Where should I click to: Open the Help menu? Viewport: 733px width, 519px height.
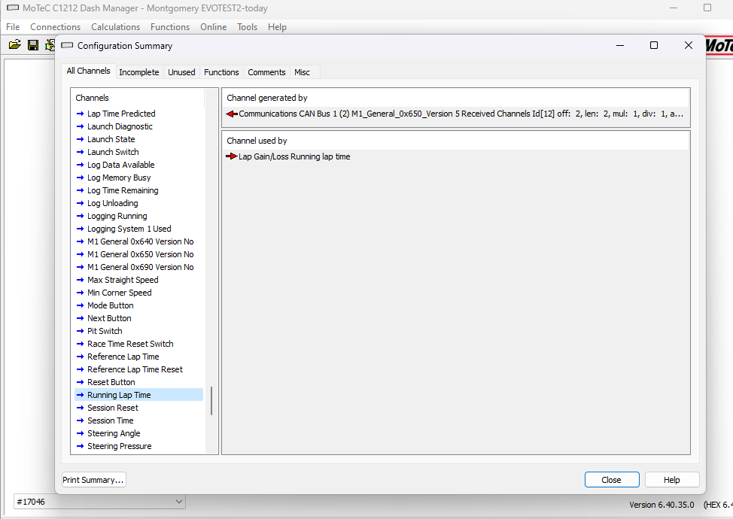277,27
